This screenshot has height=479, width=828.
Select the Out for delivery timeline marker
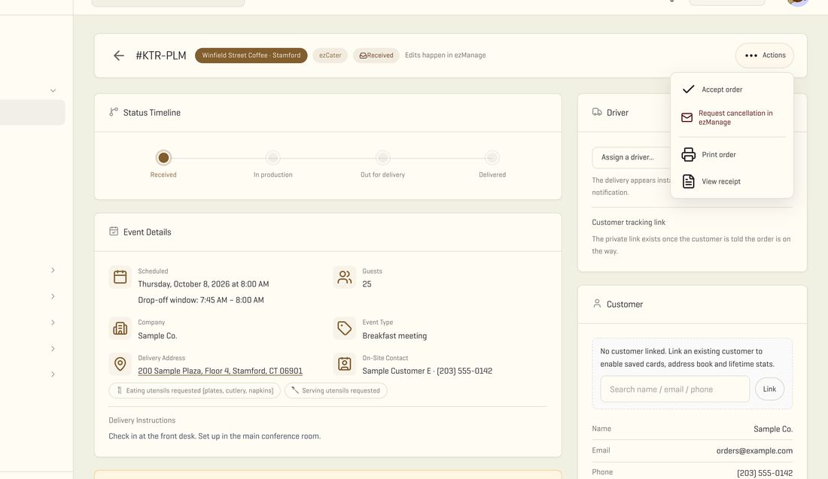383,158
